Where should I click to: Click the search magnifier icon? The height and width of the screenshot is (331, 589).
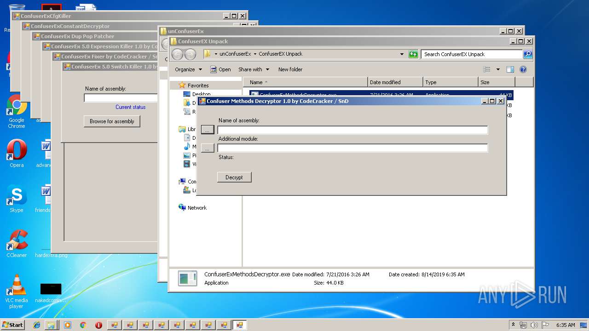tap(528, 54)
